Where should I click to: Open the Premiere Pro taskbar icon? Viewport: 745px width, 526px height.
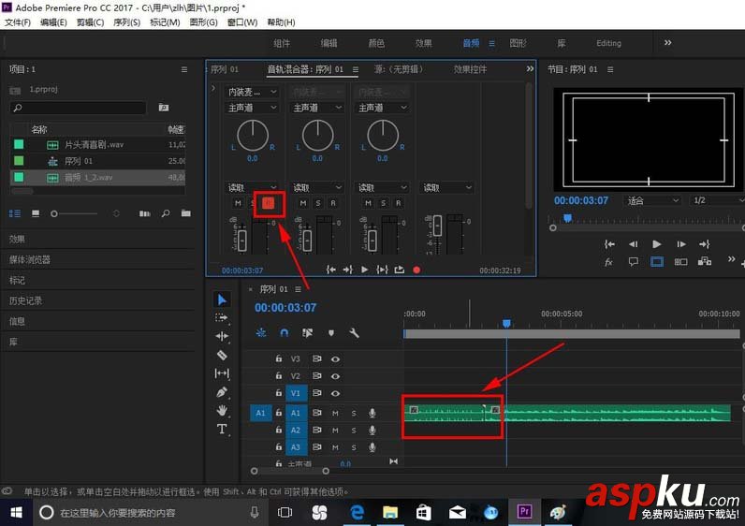[x=524, y=512]
